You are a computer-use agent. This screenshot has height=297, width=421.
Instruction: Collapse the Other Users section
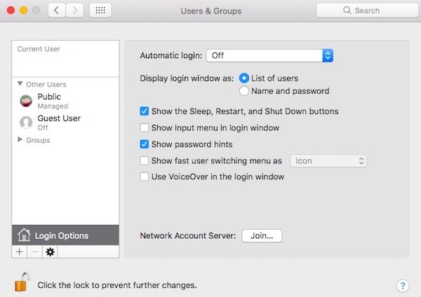[x=20, y=84]
